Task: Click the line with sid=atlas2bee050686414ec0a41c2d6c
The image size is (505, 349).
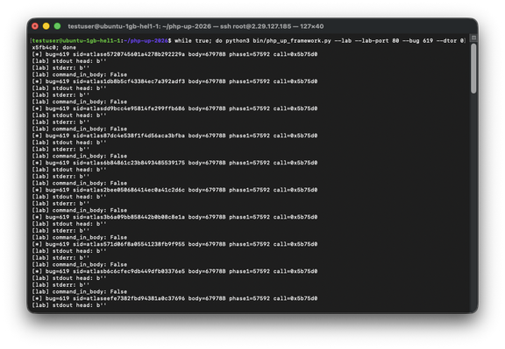Action: pyautogui.click(x=174, y=190)
